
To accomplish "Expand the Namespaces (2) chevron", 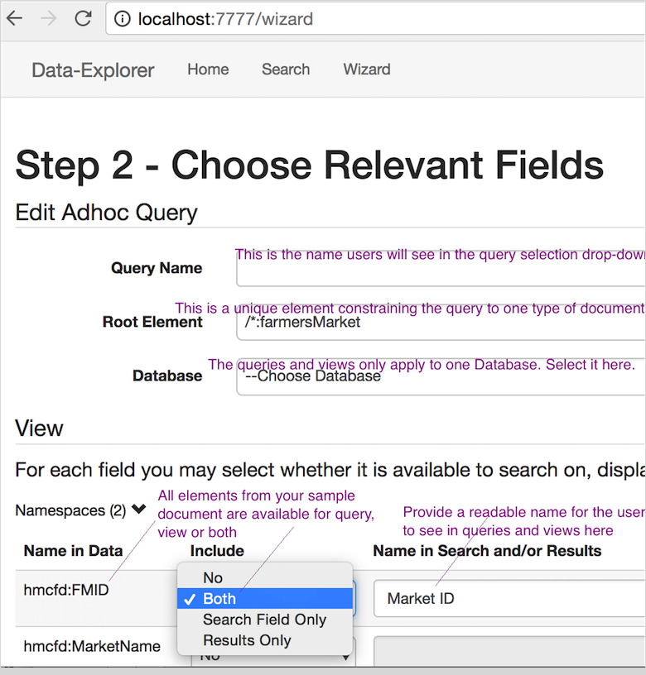I will [x=138, y=510].
